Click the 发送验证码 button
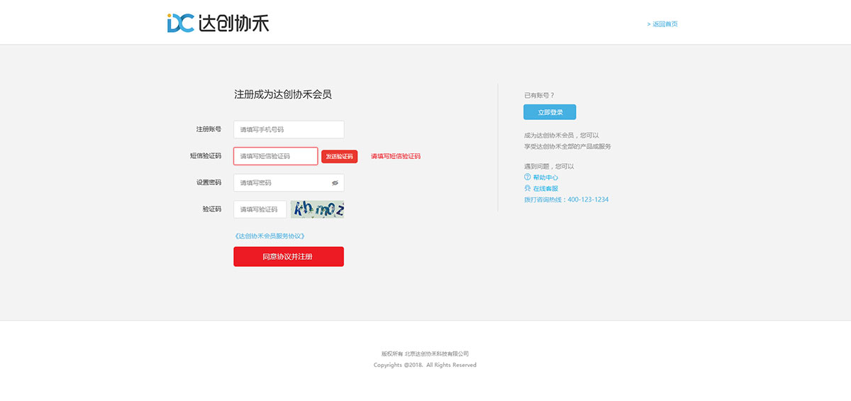This screenshot has height=401, width=851. 339,156
